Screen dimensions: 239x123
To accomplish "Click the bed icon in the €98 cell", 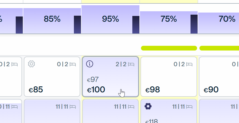I will click(189, 65).
